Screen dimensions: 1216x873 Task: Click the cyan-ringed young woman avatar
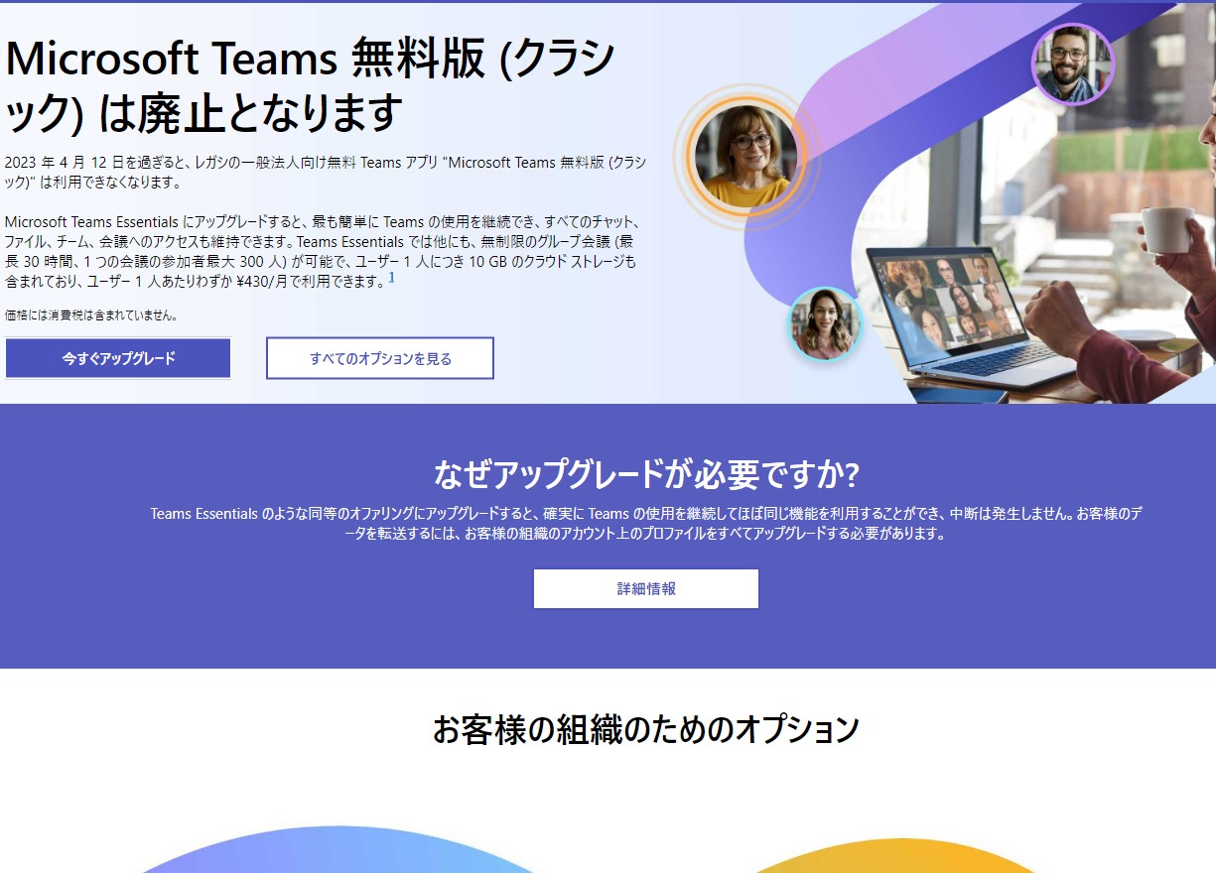click(824, 323)
